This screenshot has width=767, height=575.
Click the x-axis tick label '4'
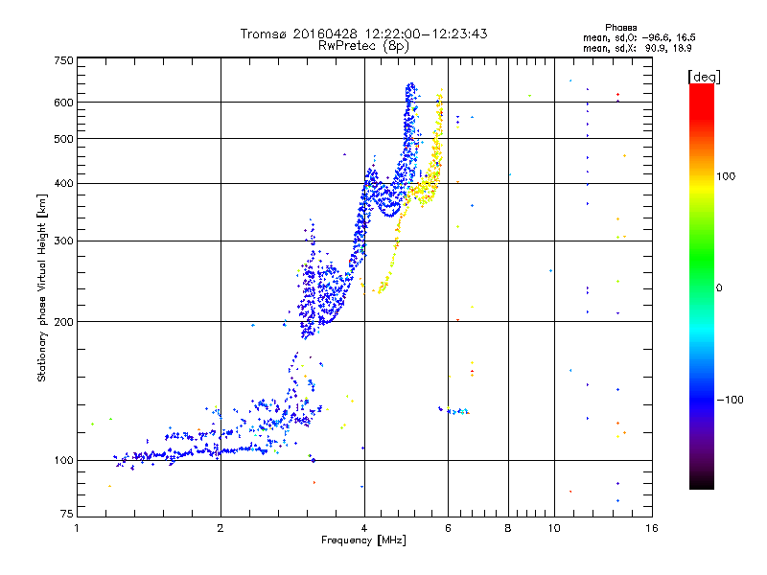pos(364,528)
